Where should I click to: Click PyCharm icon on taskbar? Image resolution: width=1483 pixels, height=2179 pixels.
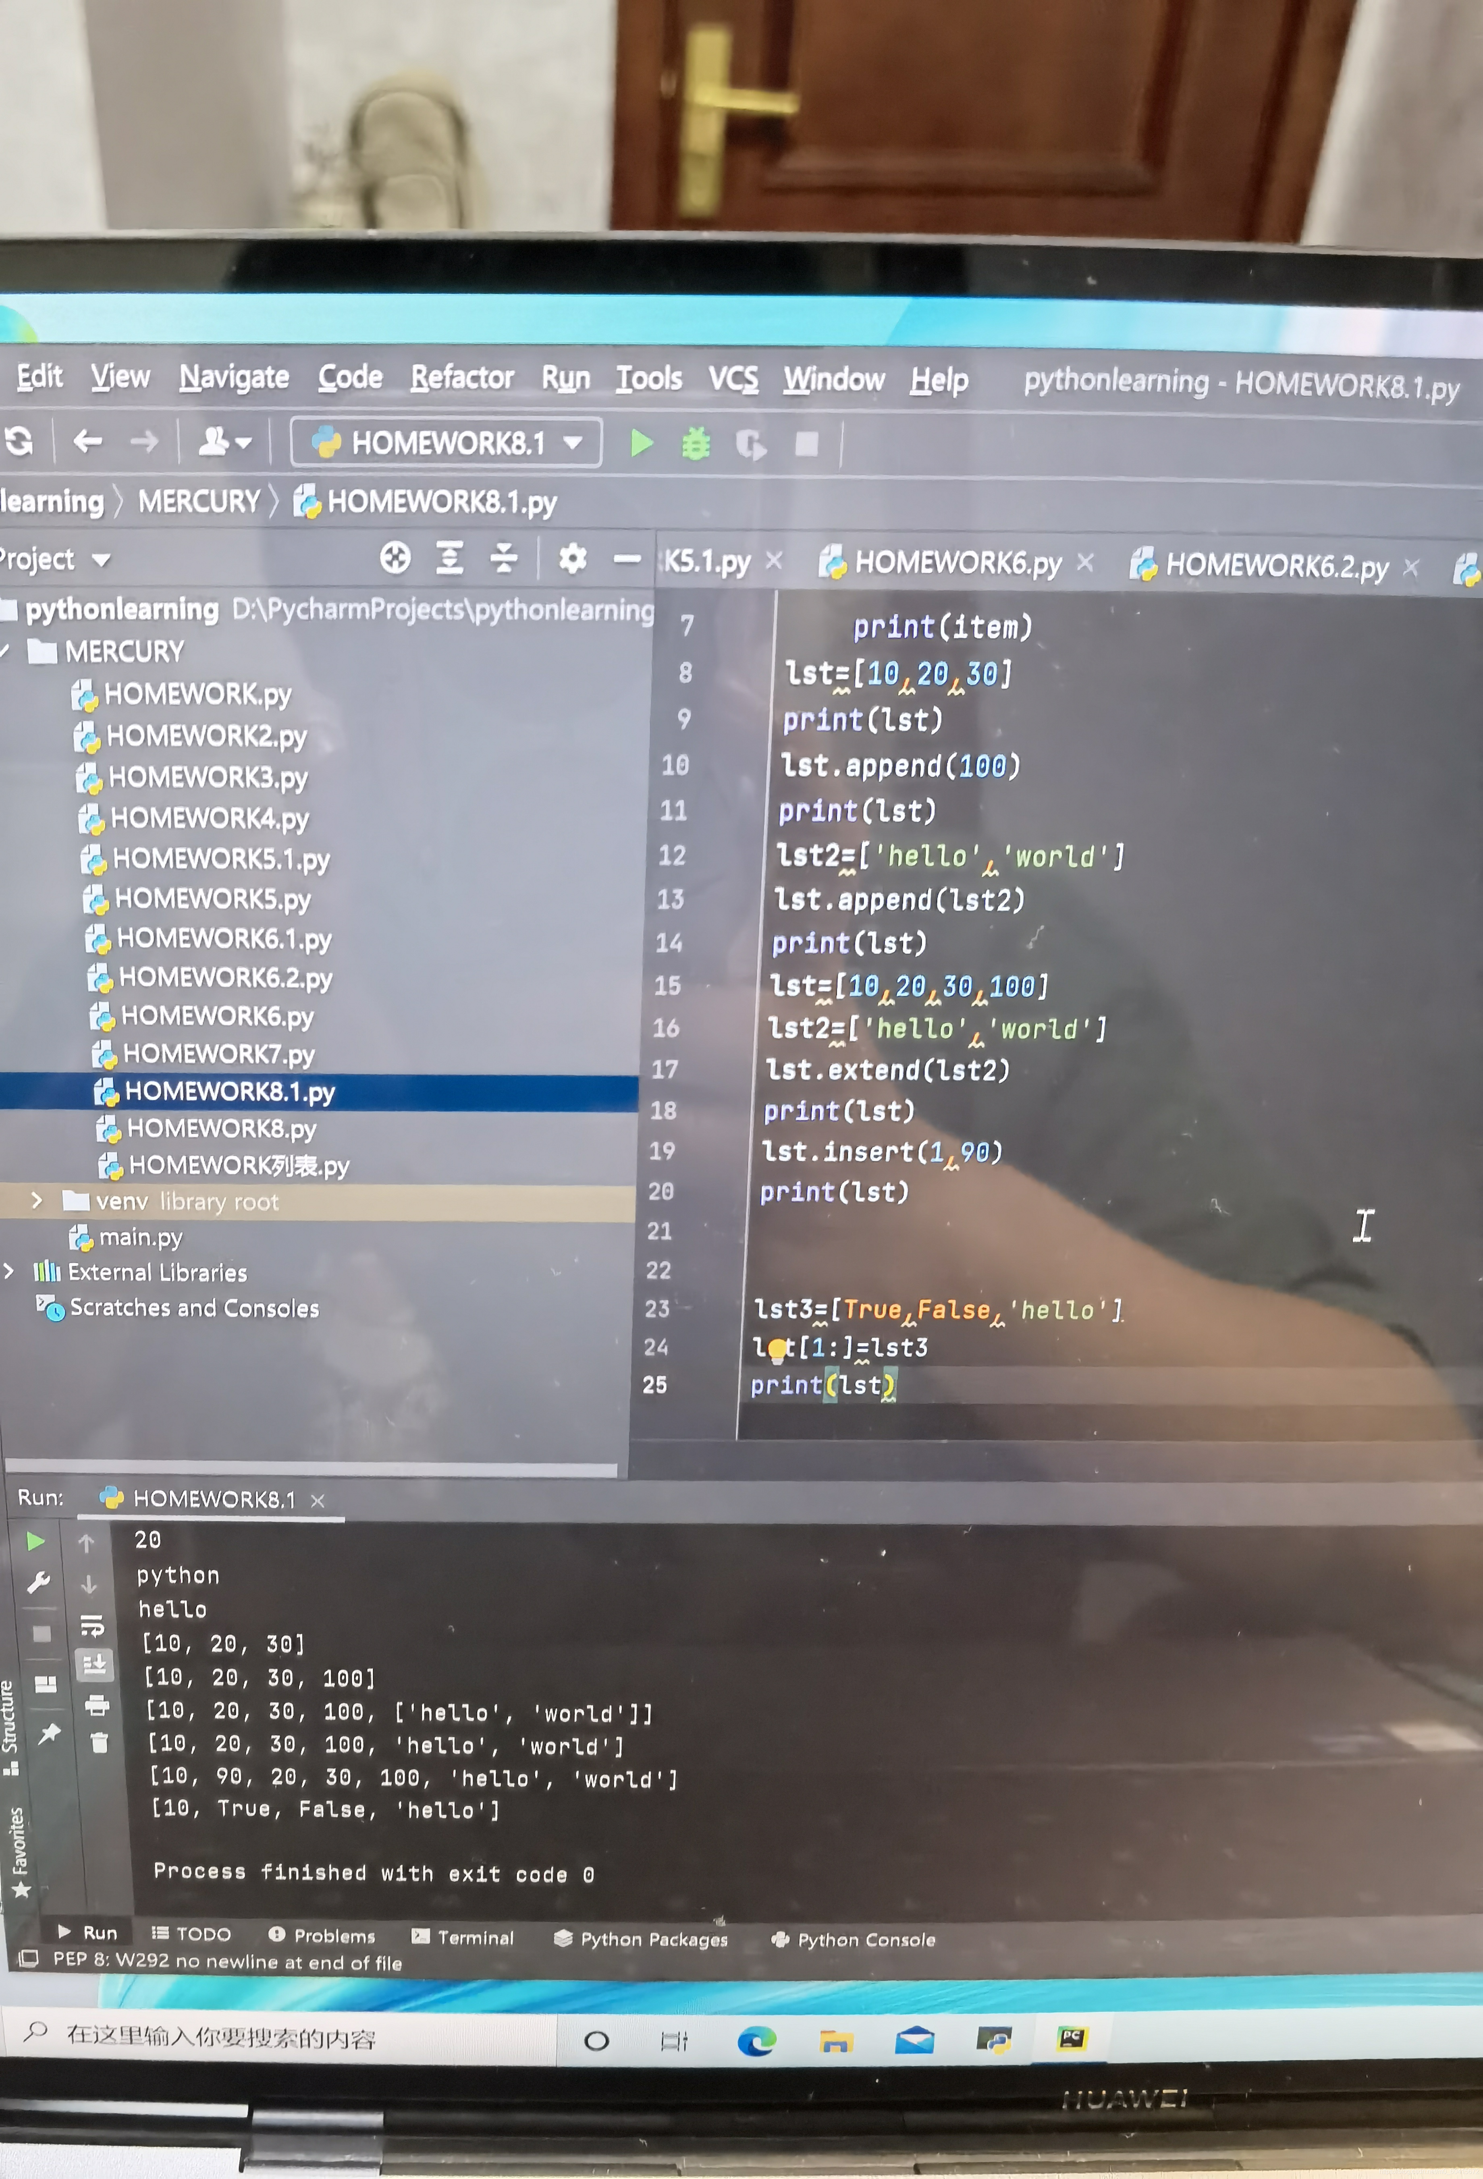click(x=1071, y=2038)
